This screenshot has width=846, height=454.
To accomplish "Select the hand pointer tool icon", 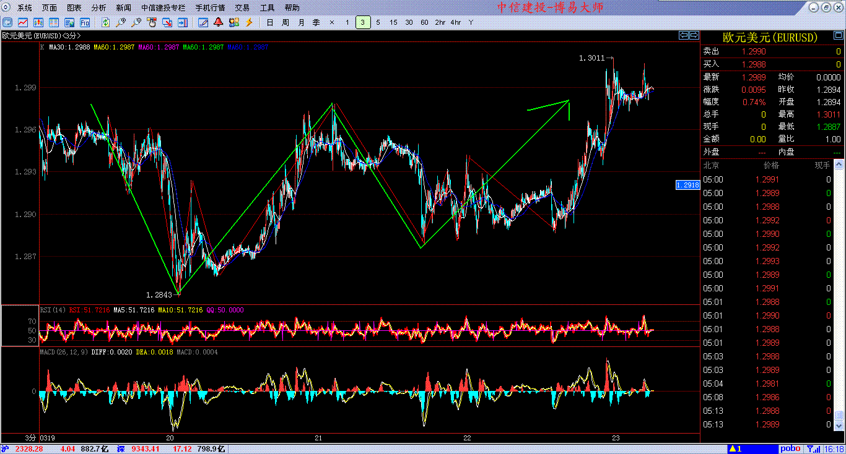I will [x=152, y=22].
